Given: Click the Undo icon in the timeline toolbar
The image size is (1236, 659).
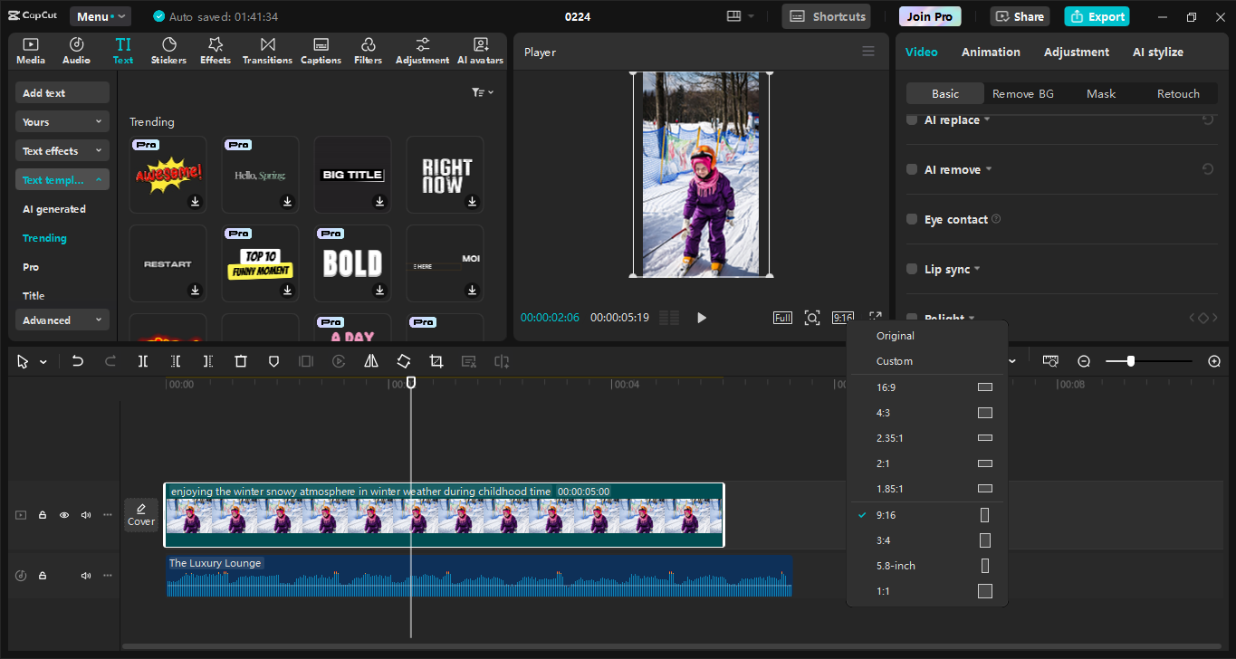Looking at the screenshot, I should click(x=77, y=360).
